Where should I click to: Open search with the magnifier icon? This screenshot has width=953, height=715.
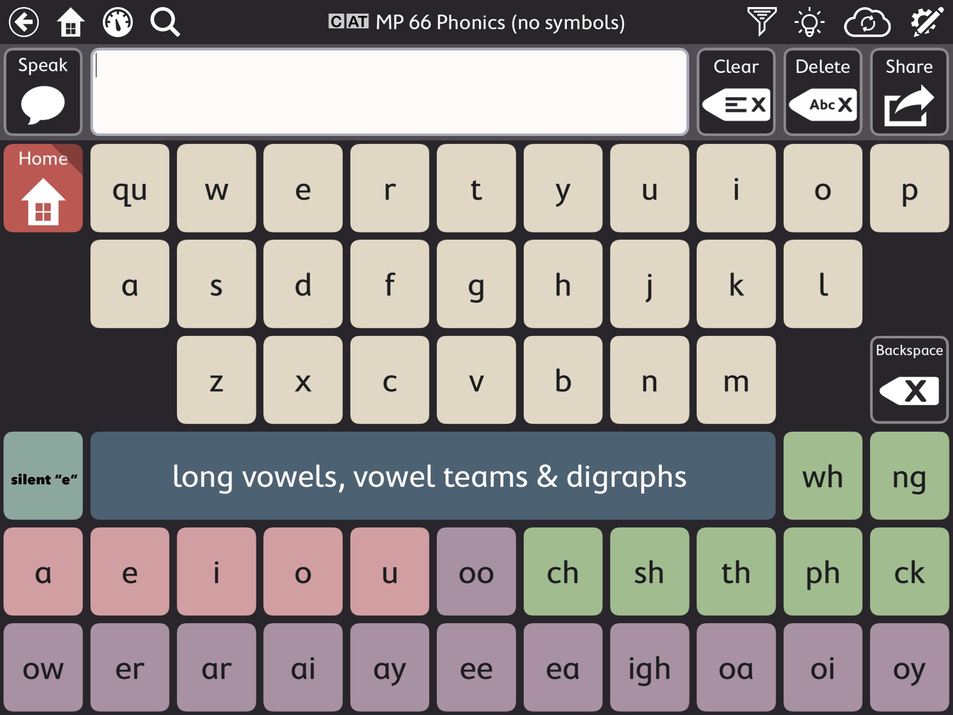tap(165, 22)
